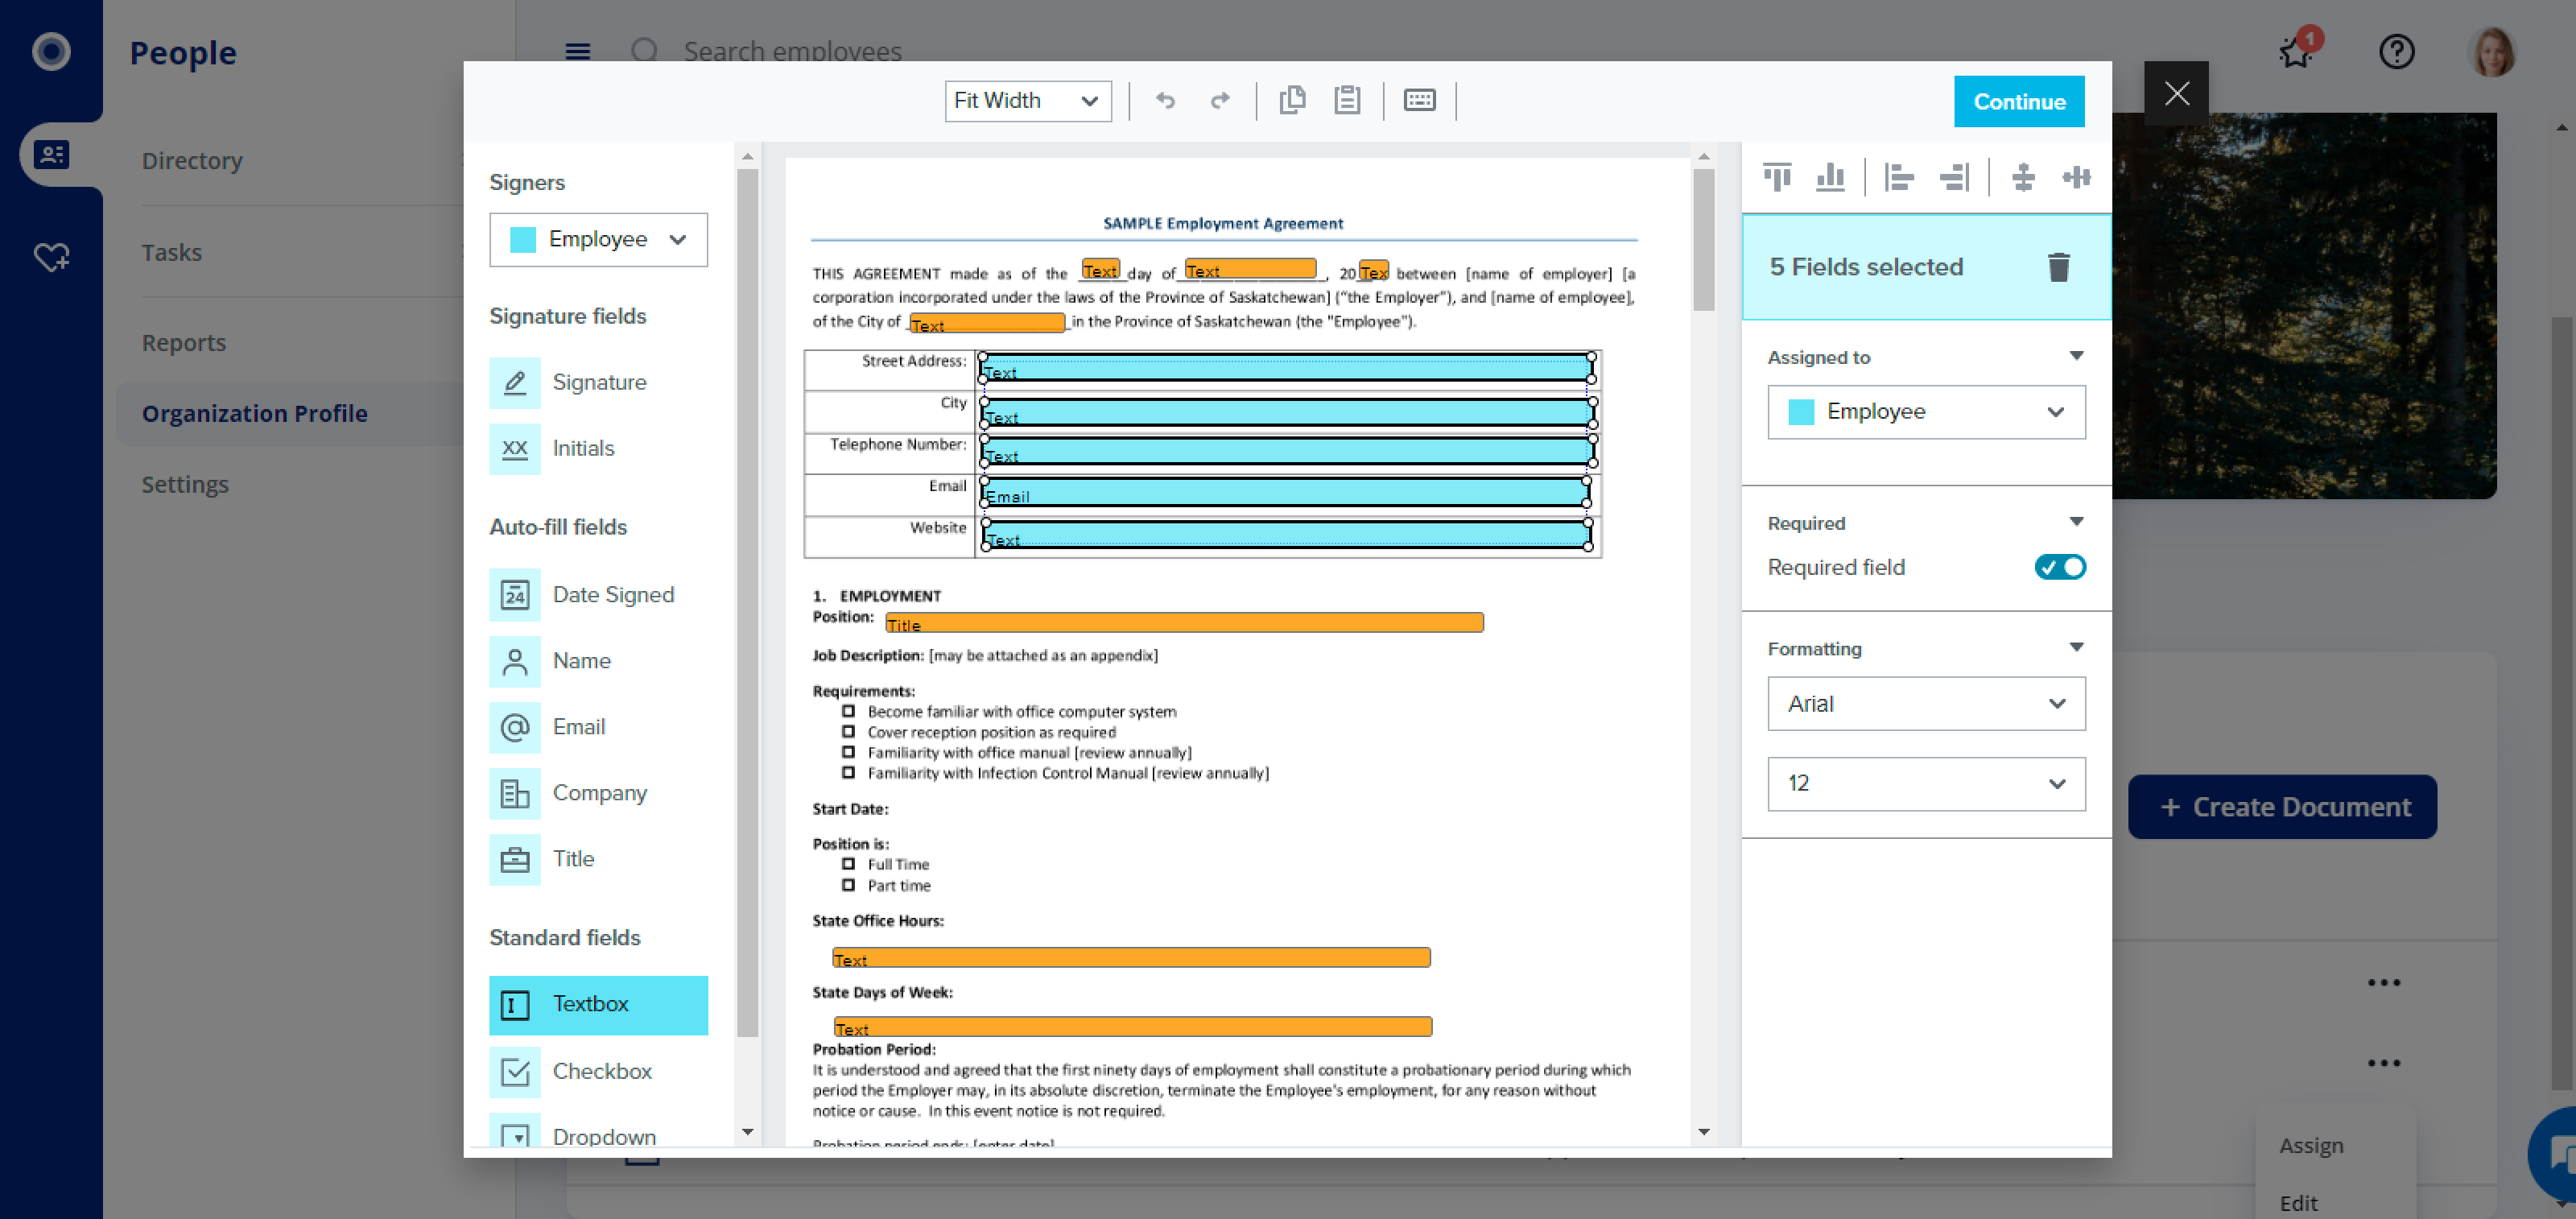Choose Assign in context menu
The width and height of the screenshot is (2576, 1219).
click(2311, 1145)
